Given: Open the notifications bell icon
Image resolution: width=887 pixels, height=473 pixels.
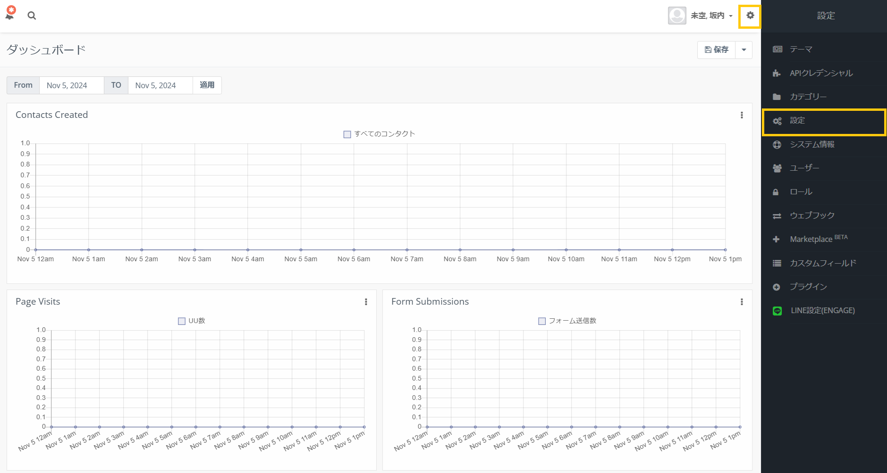Looking at the screenshot, I should [9, 15].
